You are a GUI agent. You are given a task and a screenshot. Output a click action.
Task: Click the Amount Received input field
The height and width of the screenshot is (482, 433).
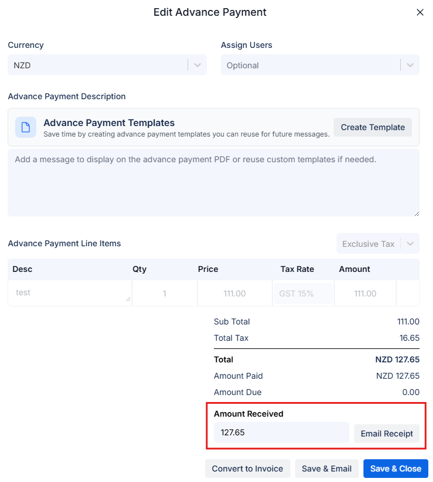[280, 432]
